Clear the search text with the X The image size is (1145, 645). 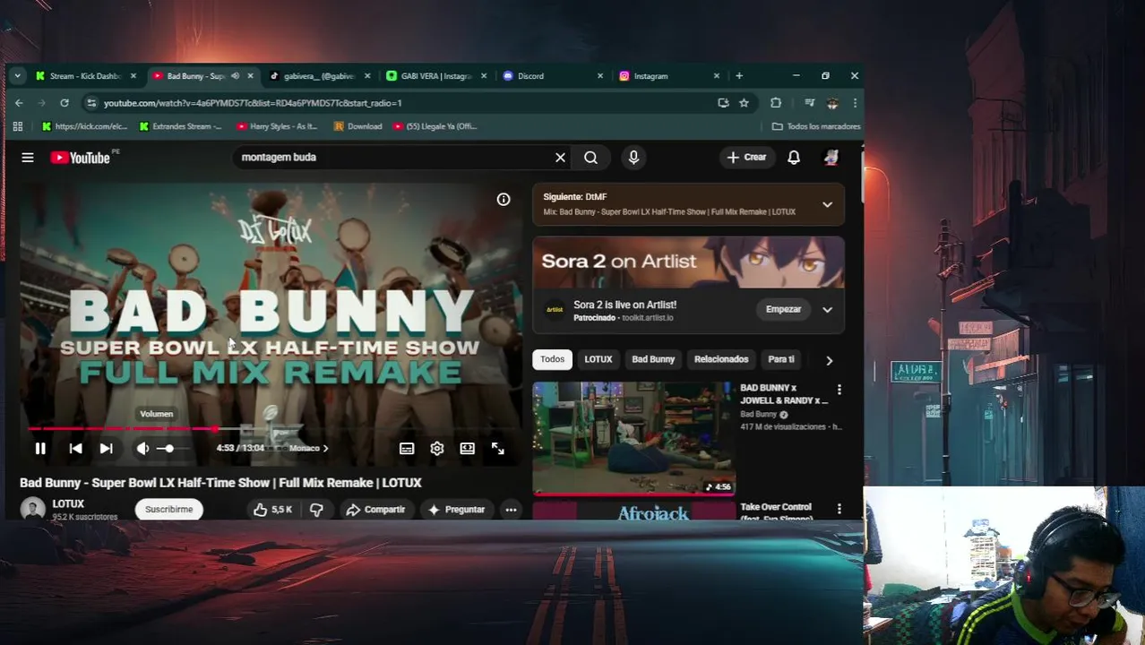[560, 158]
